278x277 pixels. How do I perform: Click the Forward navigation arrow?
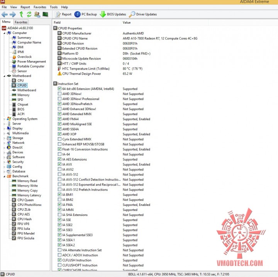pyautogui.click(x=13, y=14)
